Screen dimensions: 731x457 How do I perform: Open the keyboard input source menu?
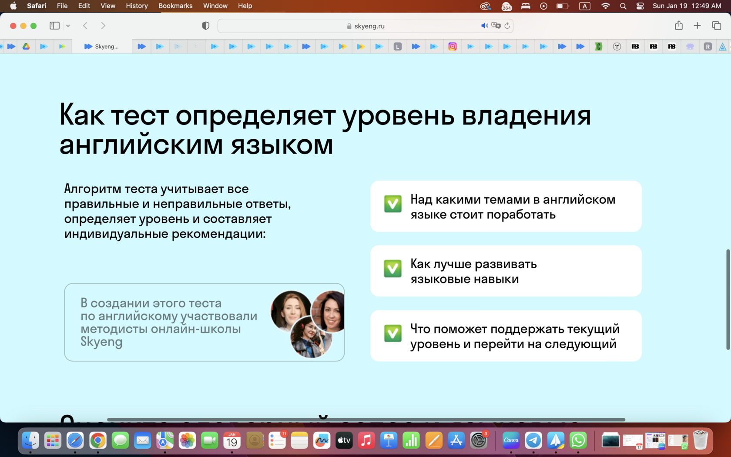tap(584, 6)
